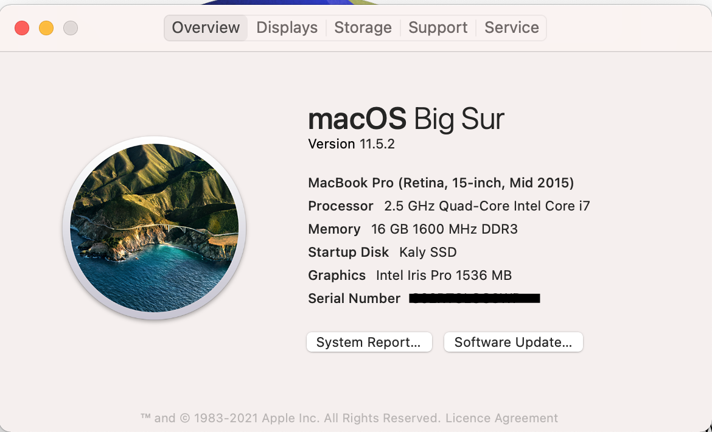The image size is (712, 432).
Task: Select the Support tab
Action: pos(438,27)
